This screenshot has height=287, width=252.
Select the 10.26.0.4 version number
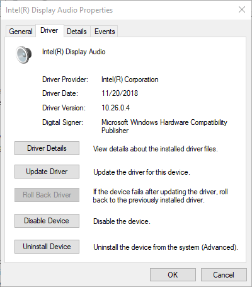[x=115, y=108]
